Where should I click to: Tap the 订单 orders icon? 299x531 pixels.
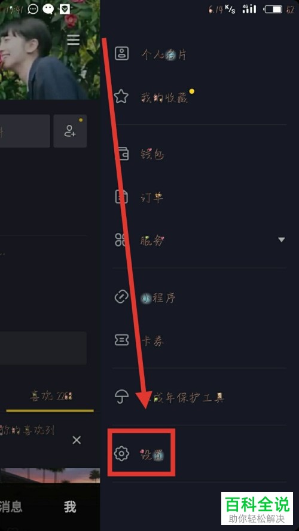[121, 197]
